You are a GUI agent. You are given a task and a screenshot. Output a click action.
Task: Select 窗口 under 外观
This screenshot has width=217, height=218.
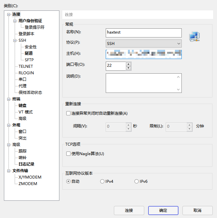tap(23, 132)
